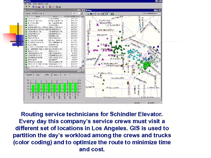211x158 pixels.
Task: Switch to the Chart All tab
Action: tap(29, 75)
